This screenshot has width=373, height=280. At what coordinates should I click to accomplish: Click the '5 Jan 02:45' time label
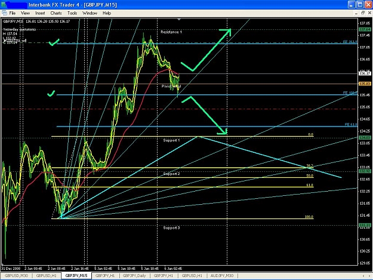(x=103, y=268)
